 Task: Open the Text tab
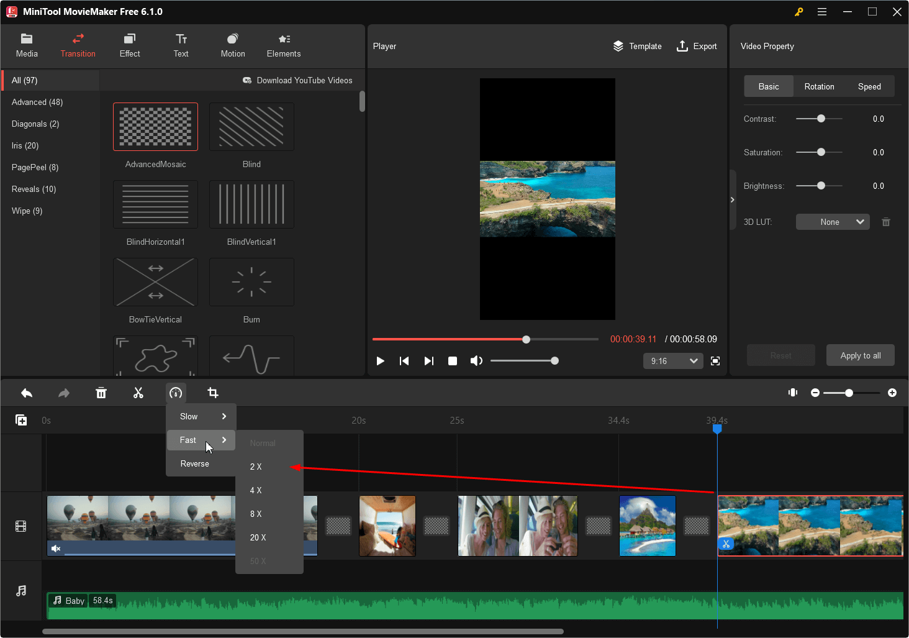181,46
